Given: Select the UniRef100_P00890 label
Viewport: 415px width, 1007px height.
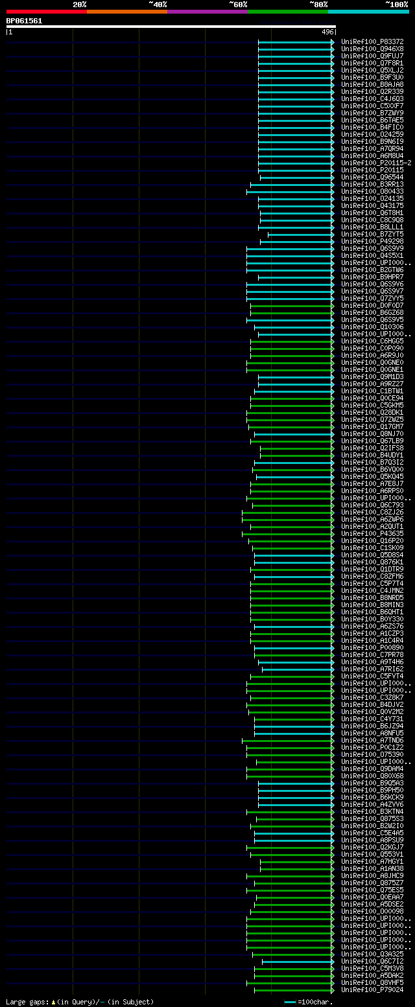Looking at the screenshot, I should pyautogui.click(x=372, y=648).
